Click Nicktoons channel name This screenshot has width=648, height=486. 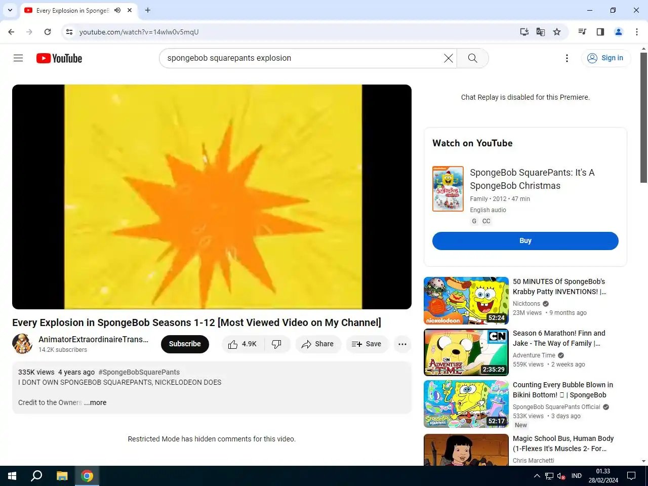pyautogui.click(x=526, y=304)
